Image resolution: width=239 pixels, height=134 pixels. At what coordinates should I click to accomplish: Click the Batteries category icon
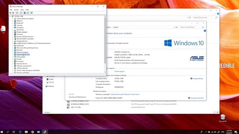coord(15,21)
